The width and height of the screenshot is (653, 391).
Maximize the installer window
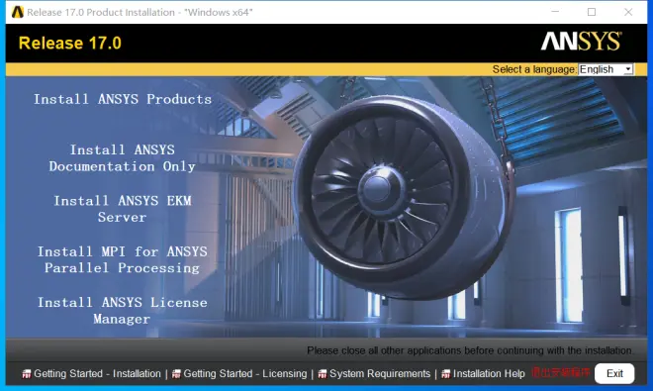click(592, 12)
